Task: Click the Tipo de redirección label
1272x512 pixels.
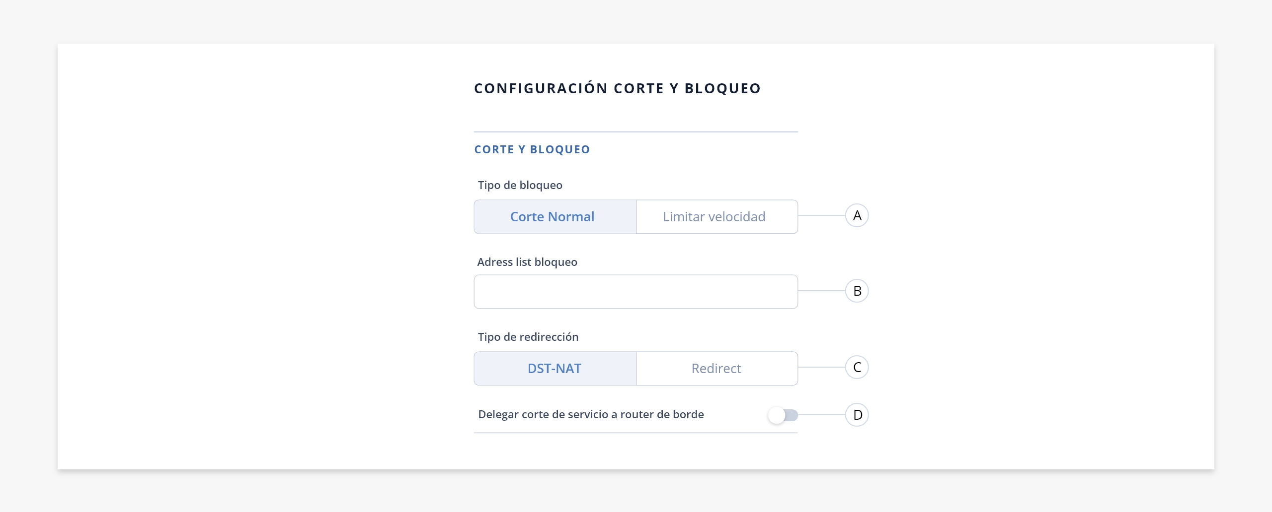Action: (528, 337)
